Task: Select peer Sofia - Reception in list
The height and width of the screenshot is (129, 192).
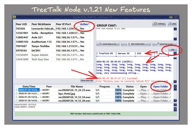Action: [x=42, y=33]
